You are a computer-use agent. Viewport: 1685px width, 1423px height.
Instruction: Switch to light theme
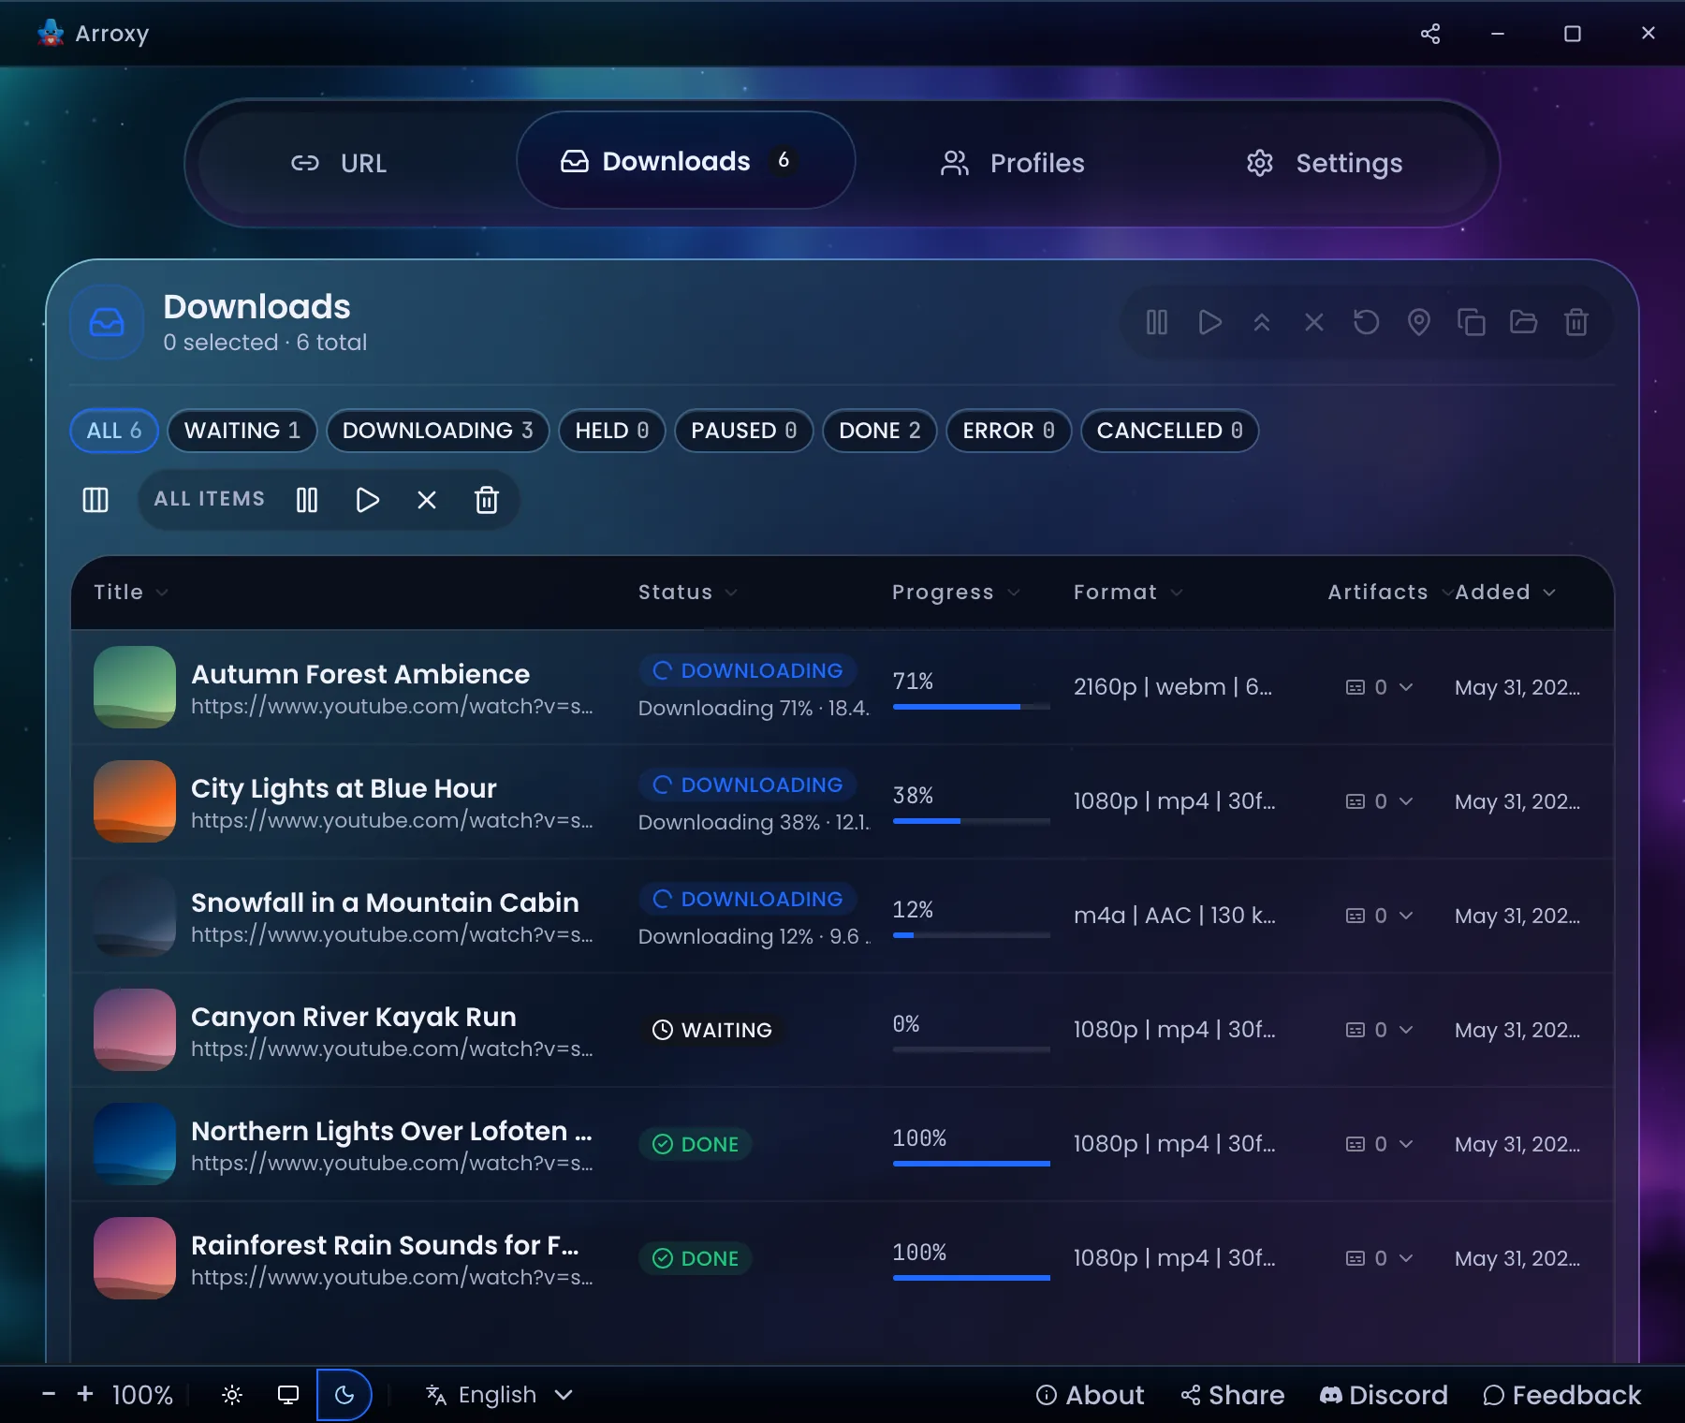(x=232, y=1395)
